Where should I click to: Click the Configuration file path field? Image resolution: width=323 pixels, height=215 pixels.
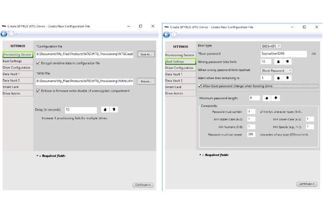(84, 54)
